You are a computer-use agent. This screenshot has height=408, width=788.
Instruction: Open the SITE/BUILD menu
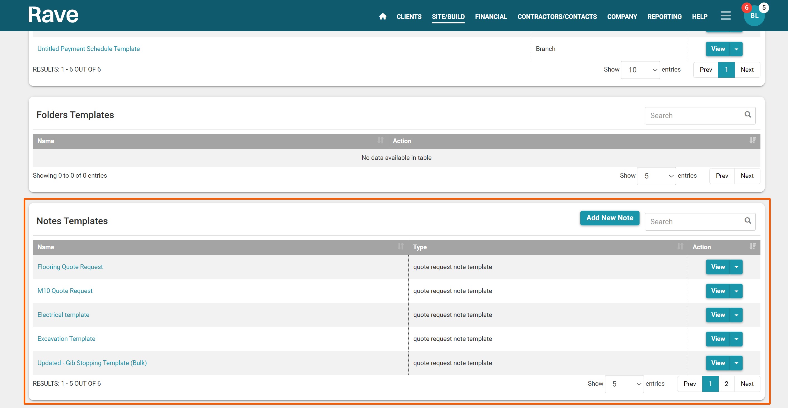448,16
